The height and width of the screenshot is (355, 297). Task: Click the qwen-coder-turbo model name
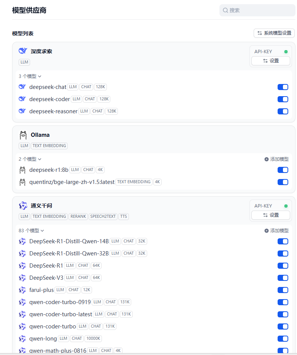point(52,326)
